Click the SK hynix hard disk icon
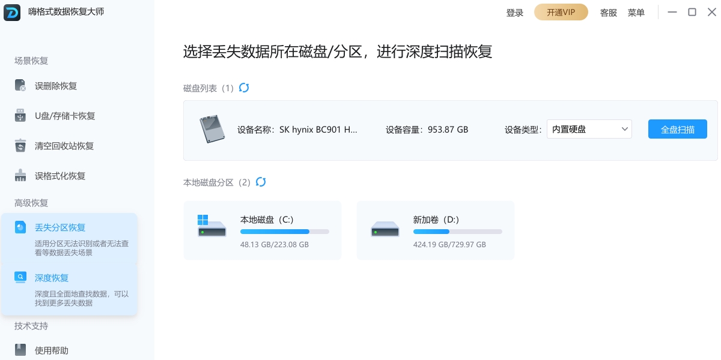Screen dimensions: 721x360 (211, 129)
